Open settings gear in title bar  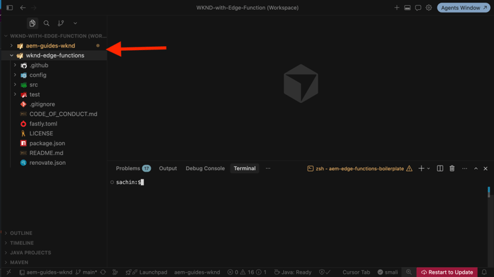click(x=429, y=7)
